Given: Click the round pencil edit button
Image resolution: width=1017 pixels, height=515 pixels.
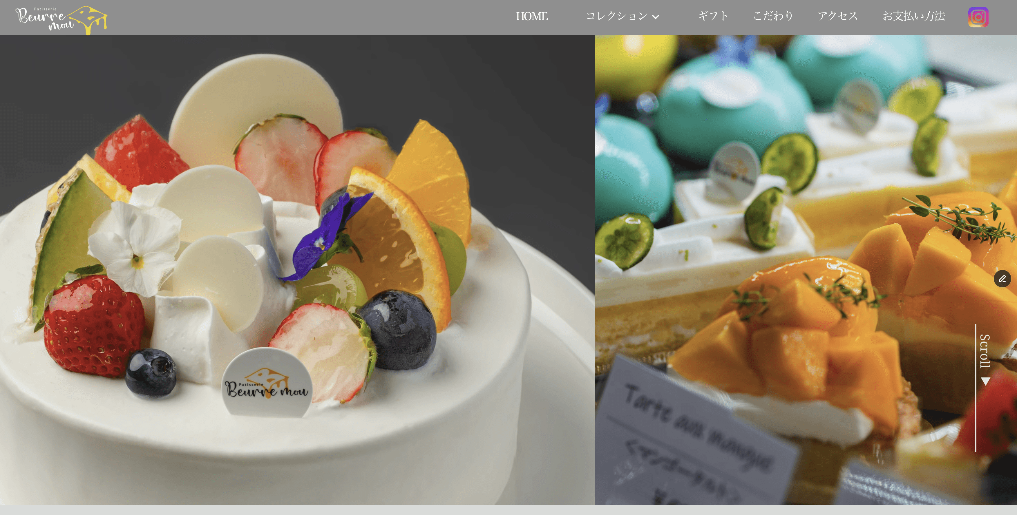Looking at the screenshot, I should coord(1002,279).
